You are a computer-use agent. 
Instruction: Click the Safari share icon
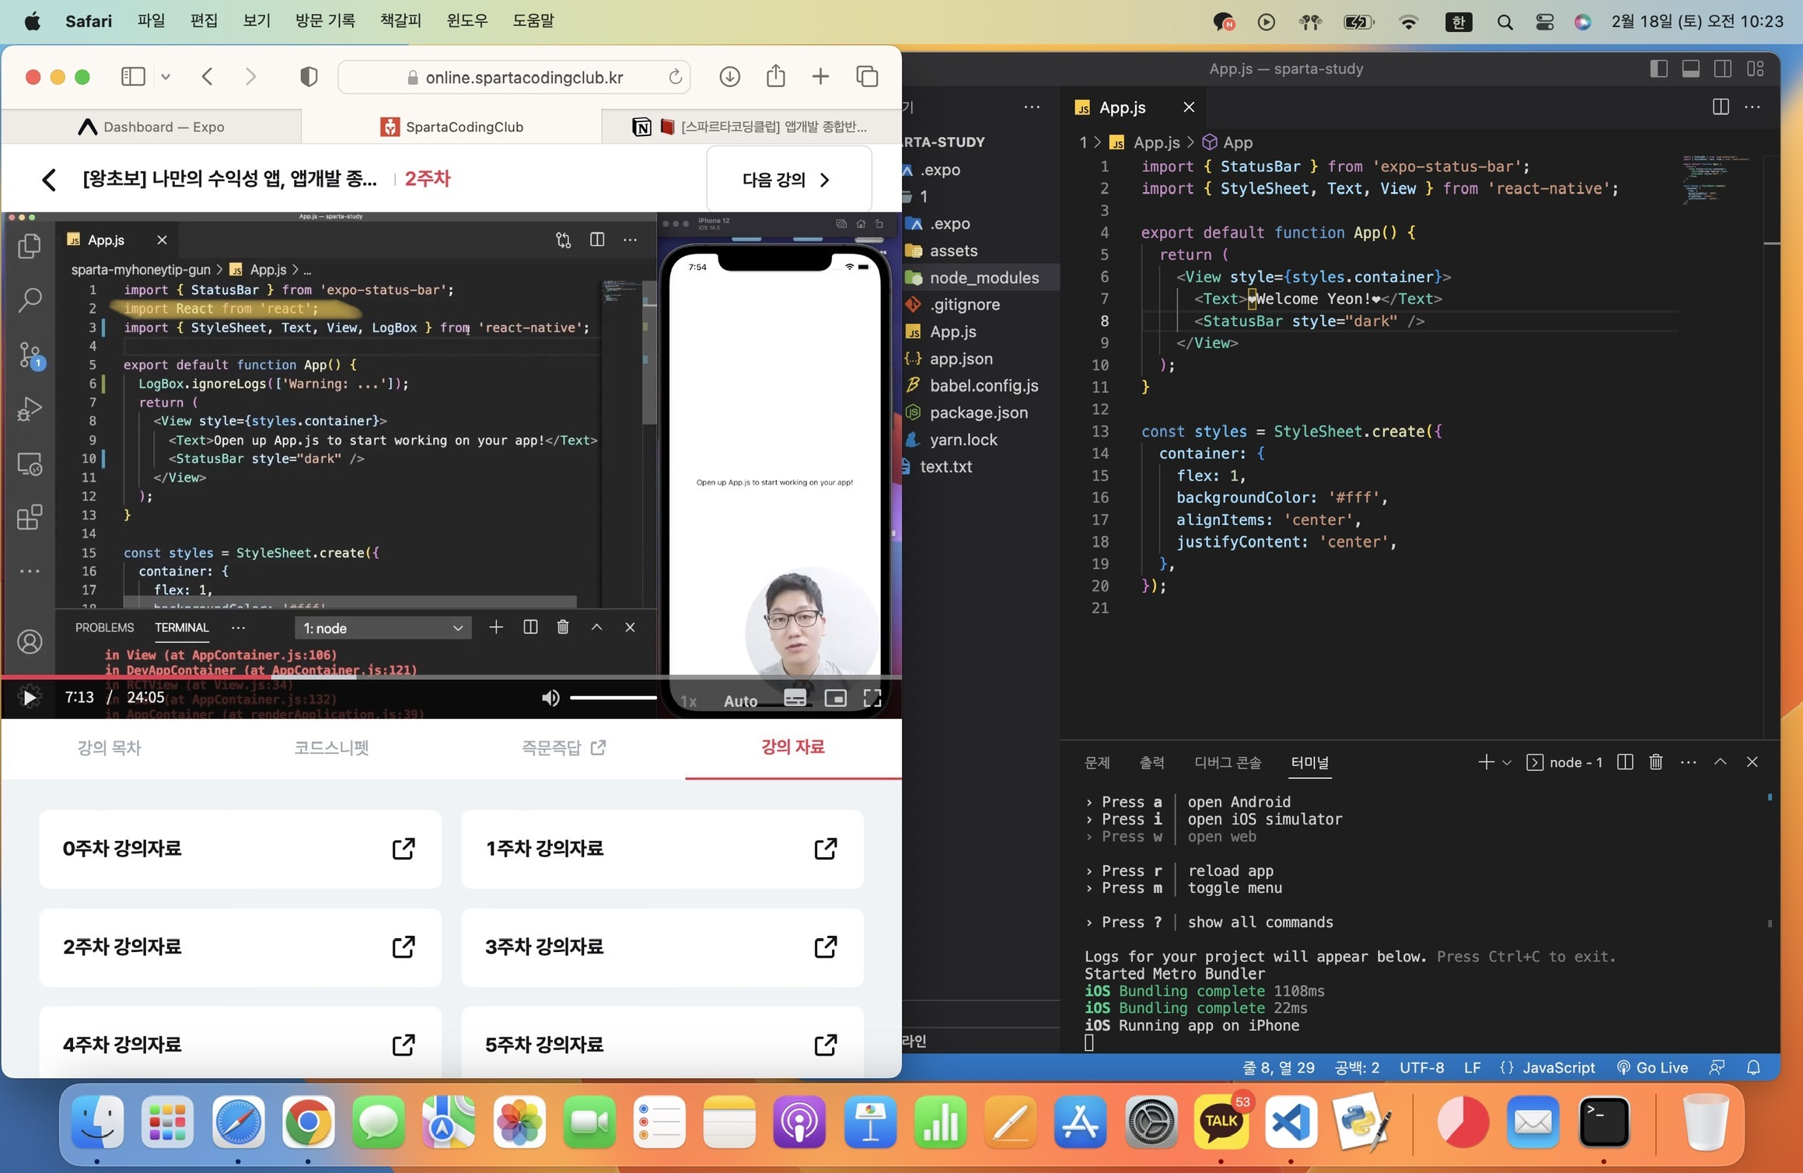(775, 76)
